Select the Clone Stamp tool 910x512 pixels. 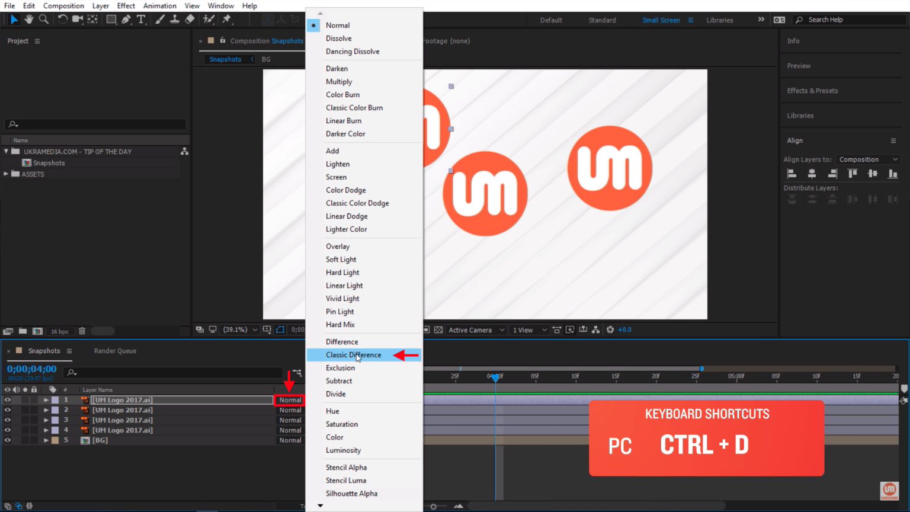point(175,20)
